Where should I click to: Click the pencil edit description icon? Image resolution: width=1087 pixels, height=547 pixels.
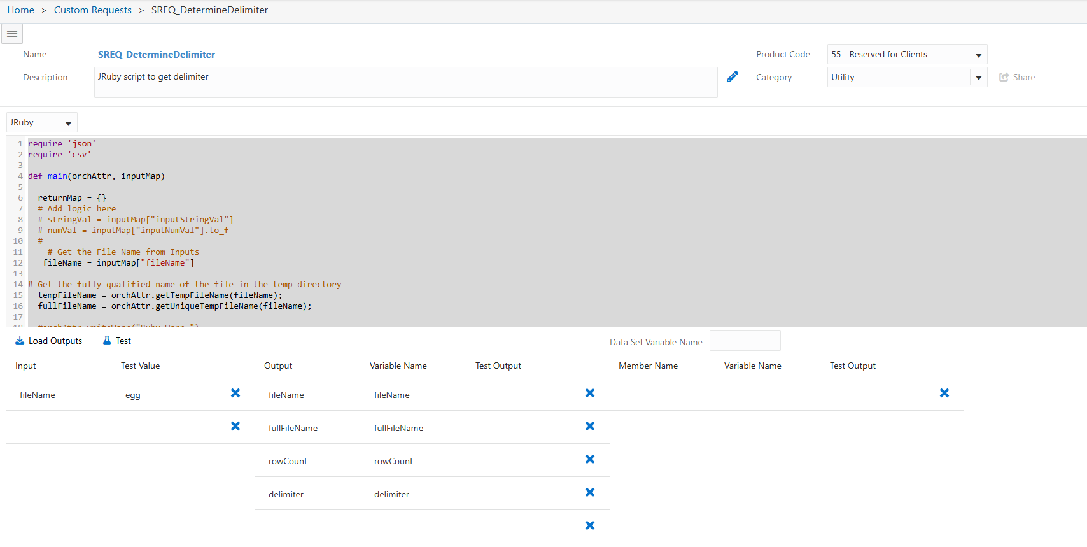click(733, 77)
